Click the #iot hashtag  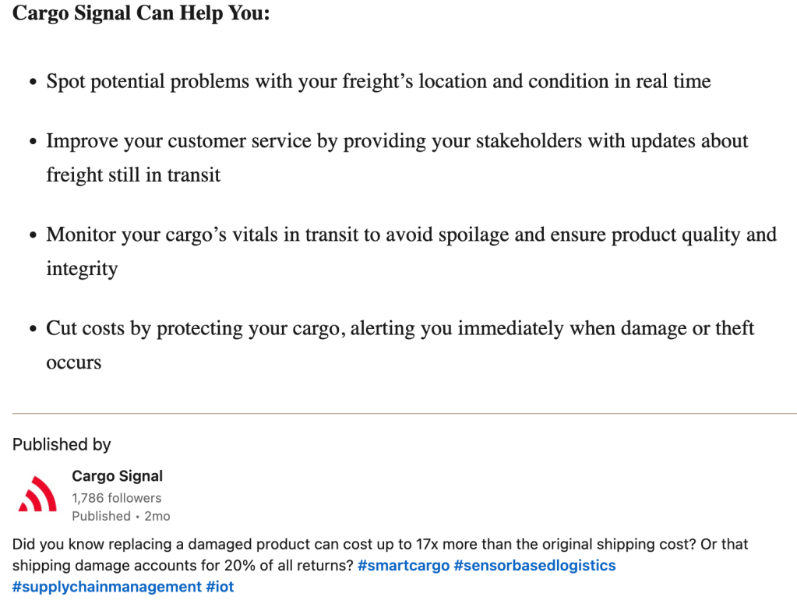tap(220, 587)
